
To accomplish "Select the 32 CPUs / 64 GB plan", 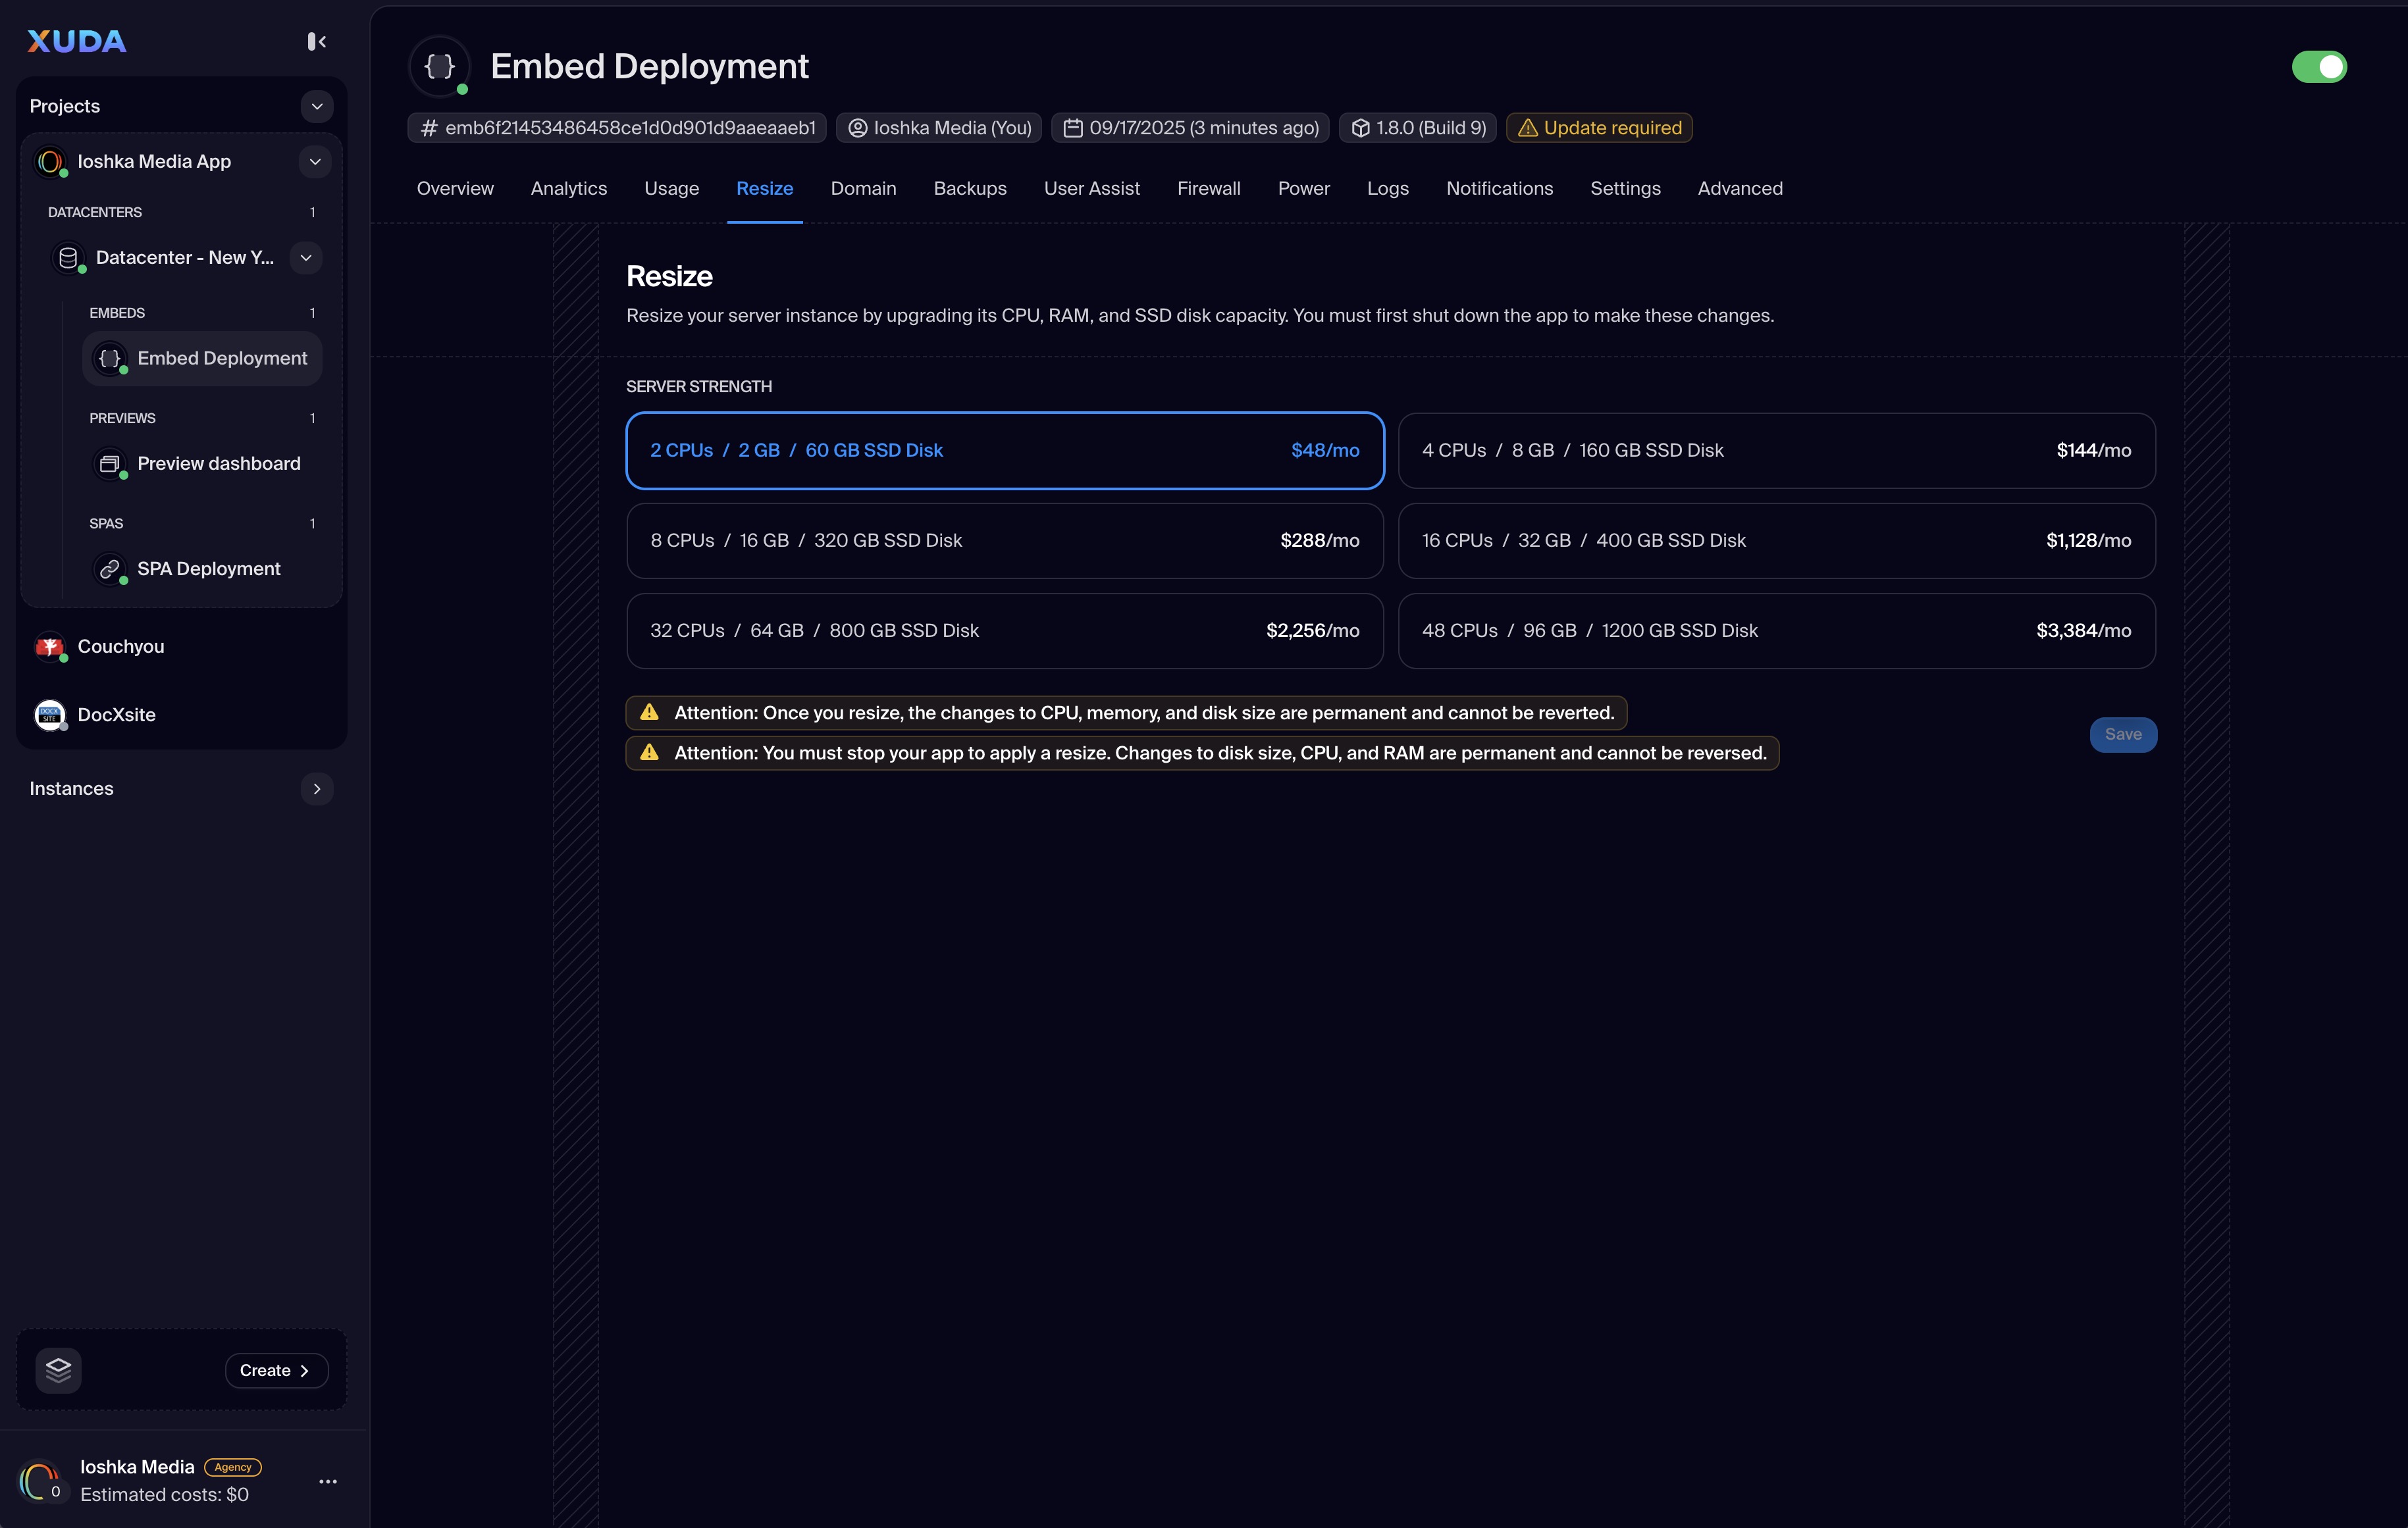I will (1005, 630).
